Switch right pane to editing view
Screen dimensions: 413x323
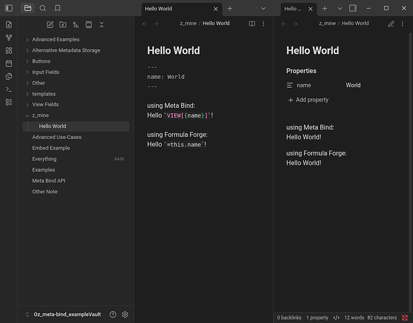pyautogui.click(x=391, y=24)
